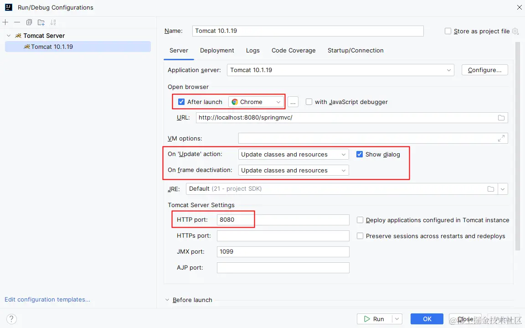Click the Configure... button

tap(485, 70)
